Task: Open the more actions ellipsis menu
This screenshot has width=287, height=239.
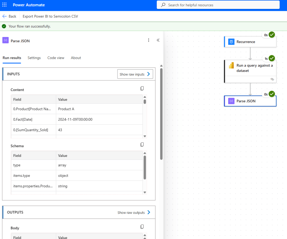Action: (148, 40)
